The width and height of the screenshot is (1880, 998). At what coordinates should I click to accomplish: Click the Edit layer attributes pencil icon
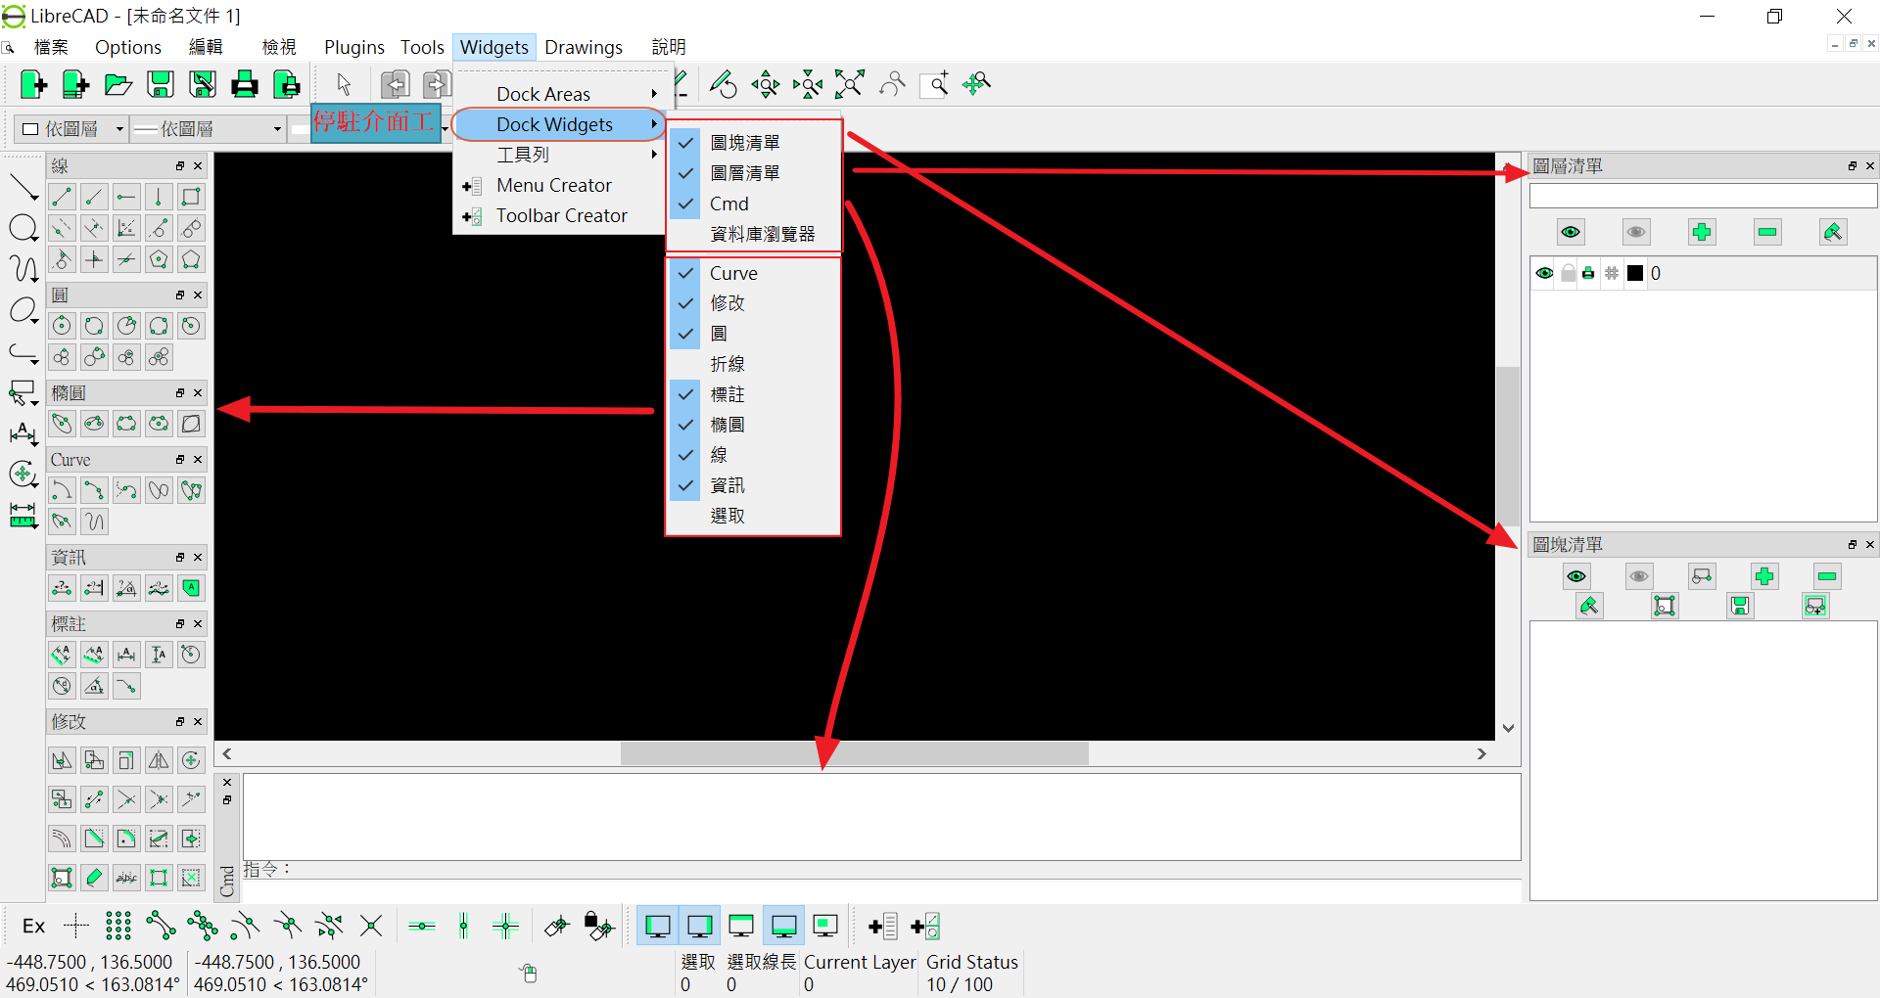point(1833,232)
